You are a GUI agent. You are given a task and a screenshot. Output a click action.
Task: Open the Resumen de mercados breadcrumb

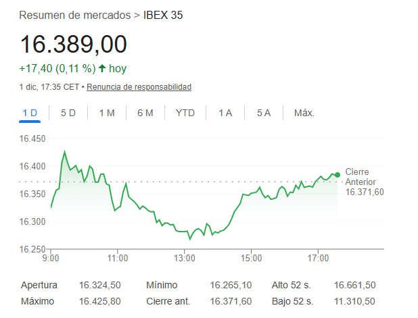coord(74,14)
